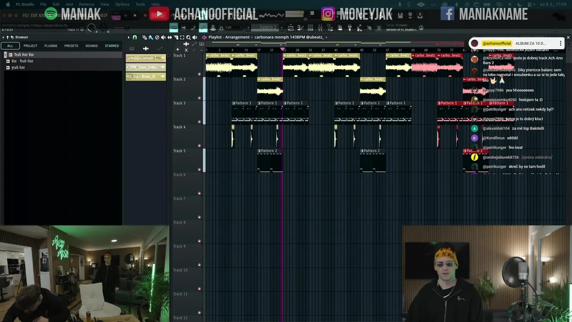Mute Track 7 with its pink dot
Image resolution: width=572 pixels, height=322 pixels.
[x=199, y=217]
